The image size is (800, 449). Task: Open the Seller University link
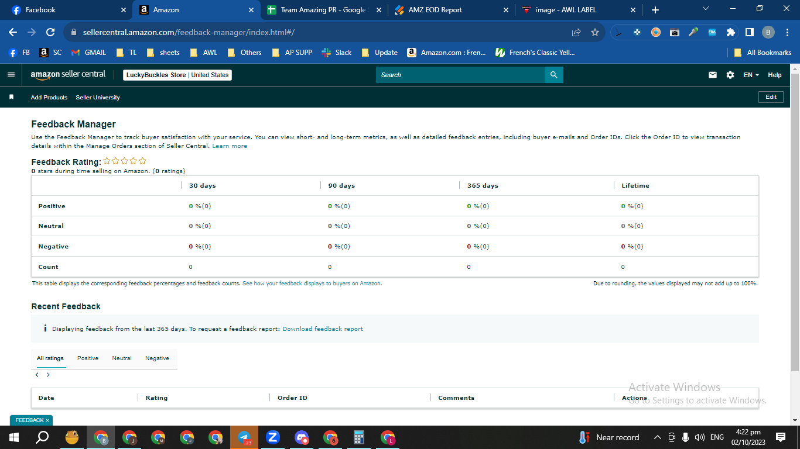tap(98, 98)
